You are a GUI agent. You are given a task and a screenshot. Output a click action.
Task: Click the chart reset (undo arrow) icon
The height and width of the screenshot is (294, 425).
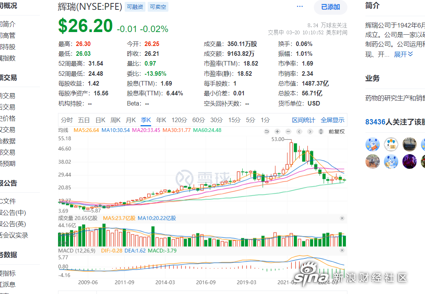(x=267, y=132)
